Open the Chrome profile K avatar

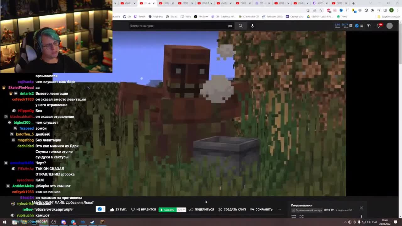391,10
